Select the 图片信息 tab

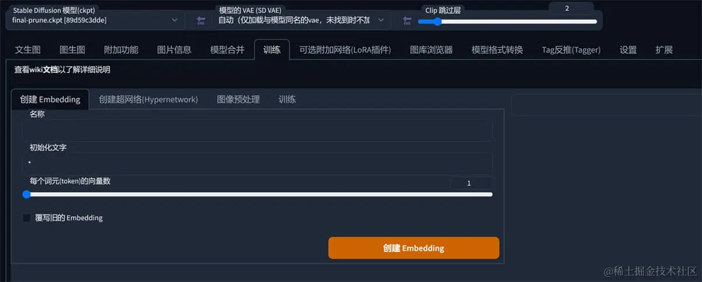click(x=174, y=50)
